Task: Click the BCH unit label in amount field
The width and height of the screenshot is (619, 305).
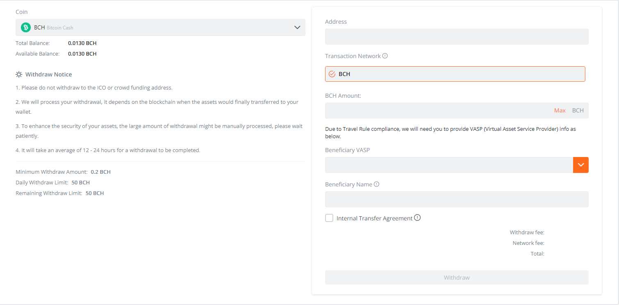Action: pos(578,110)
